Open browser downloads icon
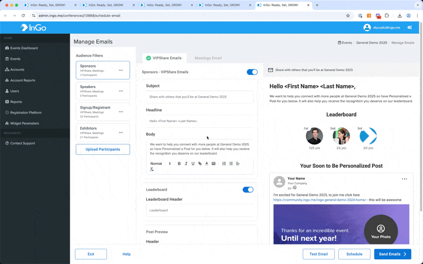The width and height of the screenshot is (423, 264). 400,16
